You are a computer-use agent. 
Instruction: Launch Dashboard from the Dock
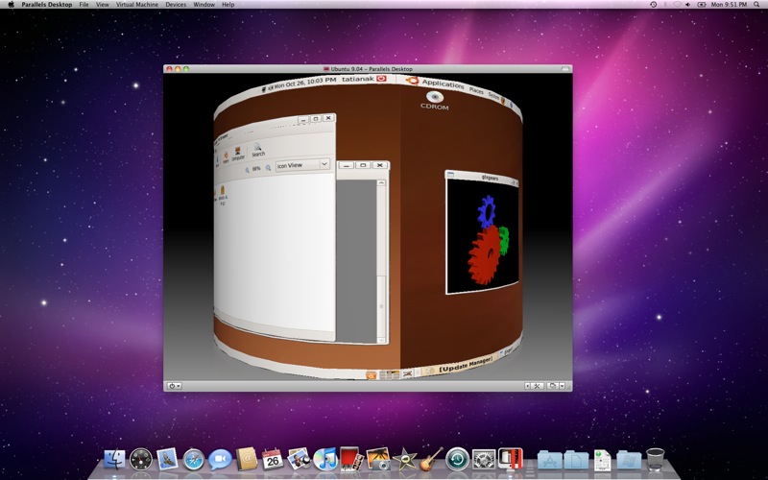141,460
